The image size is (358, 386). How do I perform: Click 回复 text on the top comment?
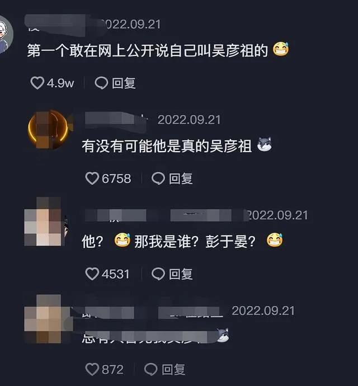click(x=124, y=83)
